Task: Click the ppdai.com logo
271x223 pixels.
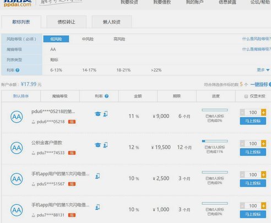Action: click(18, 3)
